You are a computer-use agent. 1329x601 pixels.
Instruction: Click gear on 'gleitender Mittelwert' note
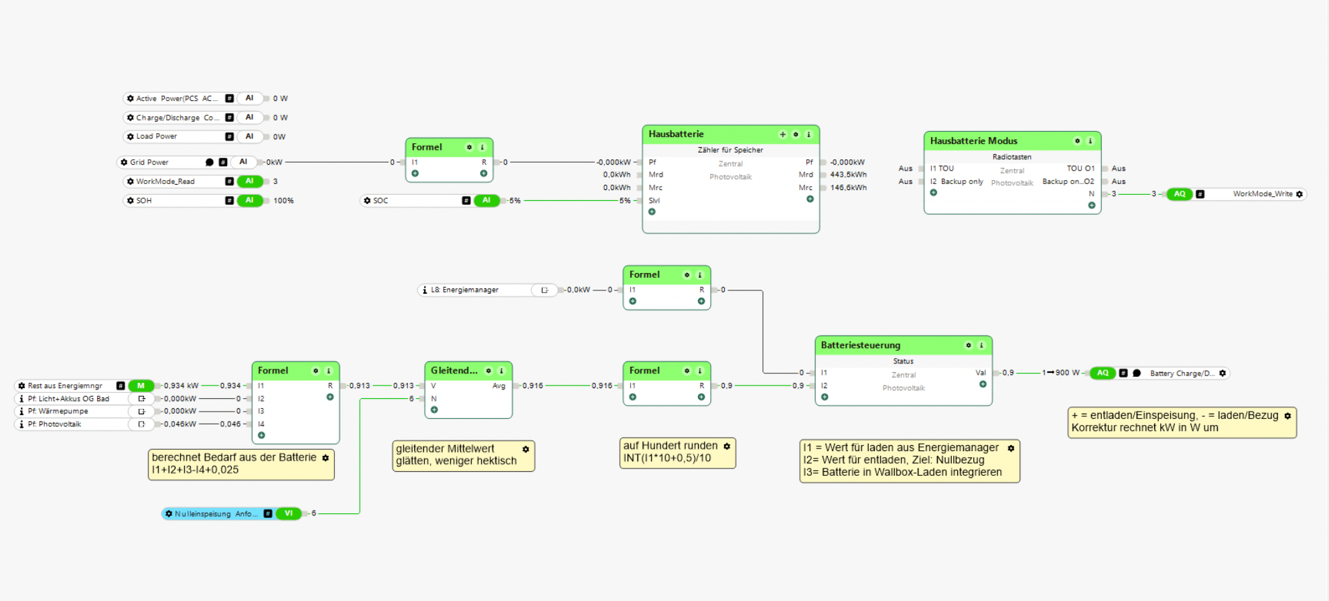[x=526, y=449]
